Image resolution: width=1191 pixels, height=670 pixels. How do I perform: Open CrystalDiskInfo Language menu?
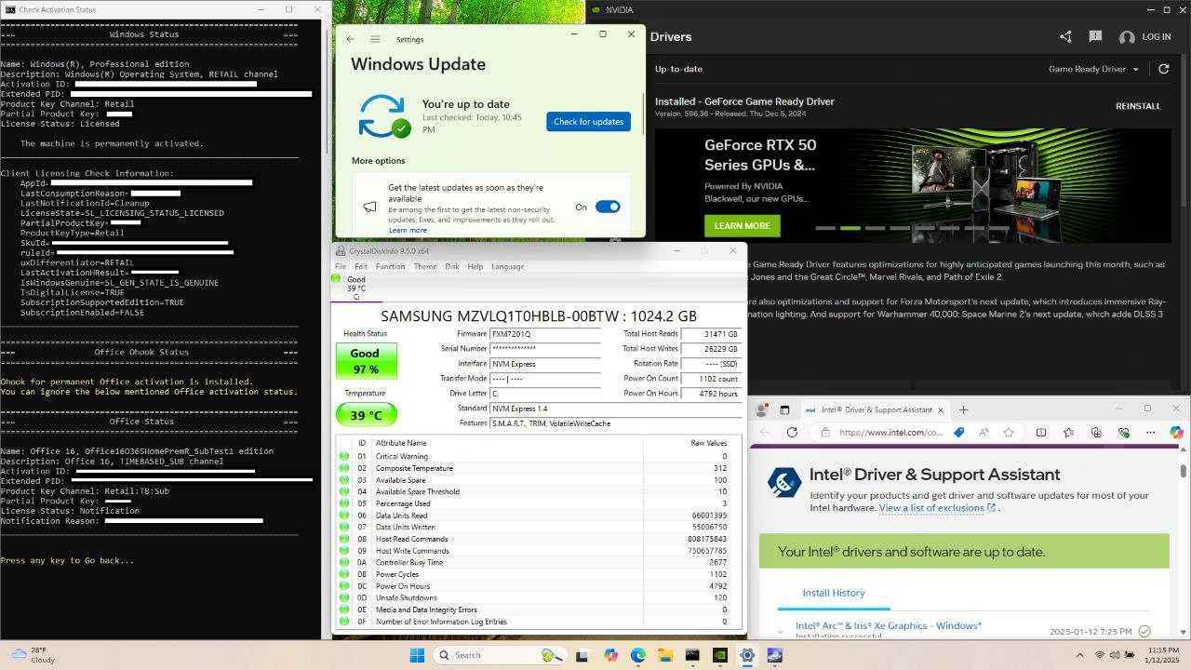pyautogui.click(x=508, y=266)
